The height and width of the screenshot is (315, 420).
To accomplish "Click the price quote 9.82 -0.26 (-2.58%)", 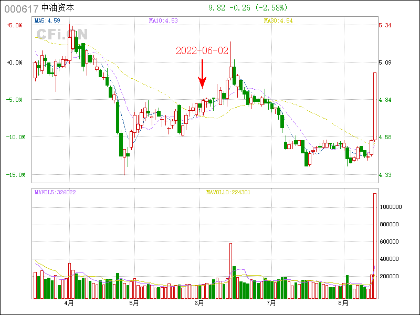I will click(248, 8).
